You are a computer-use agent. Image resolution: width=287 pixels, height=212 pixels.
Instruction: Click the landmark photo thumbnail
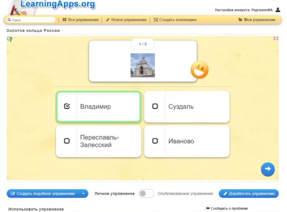click(142, 65)
